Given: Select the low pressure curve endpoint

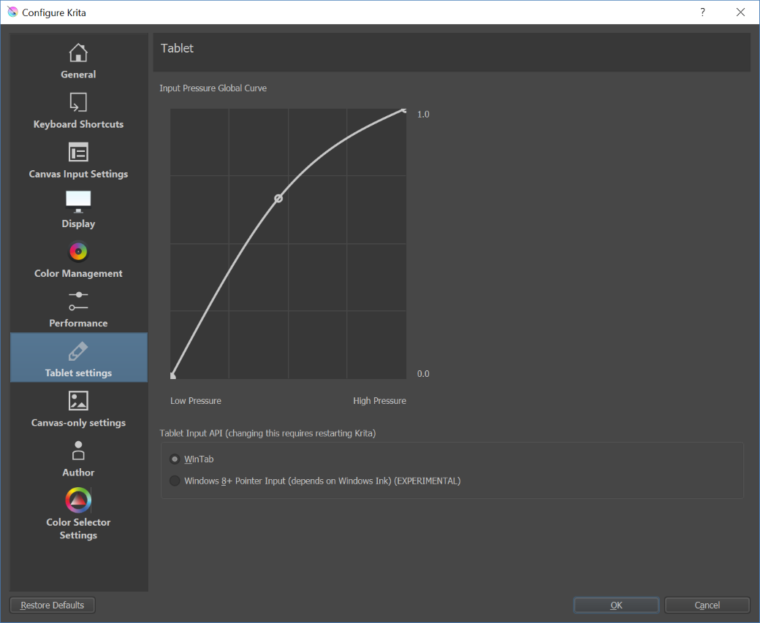Looking at the screenshot, I should (x=172, y=376).
